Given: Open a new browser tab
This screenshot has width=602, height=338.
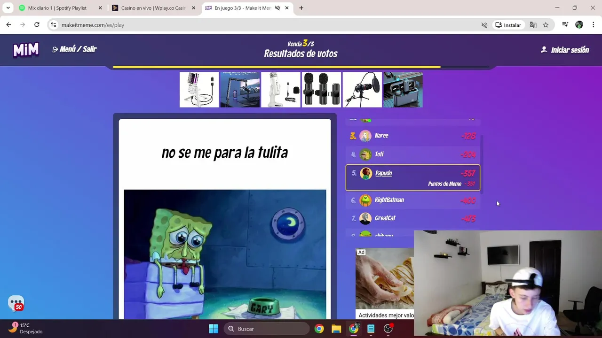Looking at the screenshot, I should tap(301, 8).
